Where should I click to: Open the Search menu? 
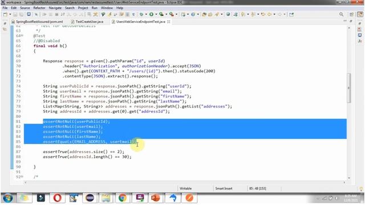[70, 8]
